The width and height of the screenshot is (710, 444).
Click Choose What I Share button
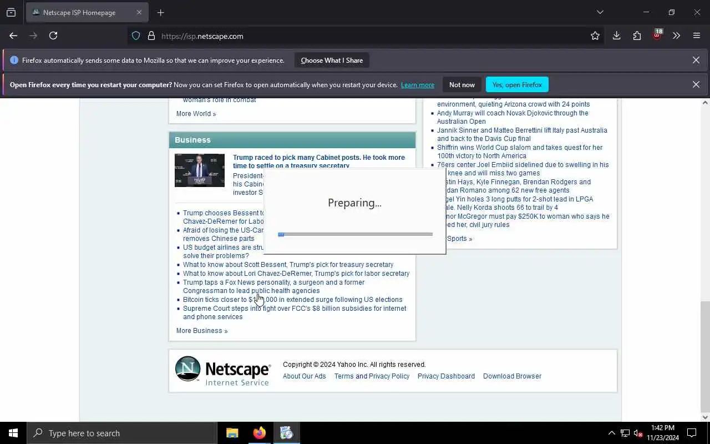pos(332,60)
